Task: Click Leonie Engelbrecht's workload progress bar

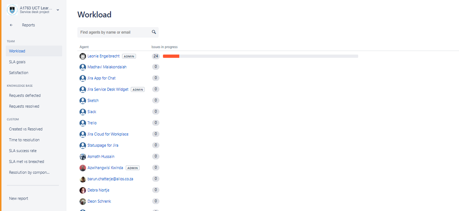Action: click(260, 56)
